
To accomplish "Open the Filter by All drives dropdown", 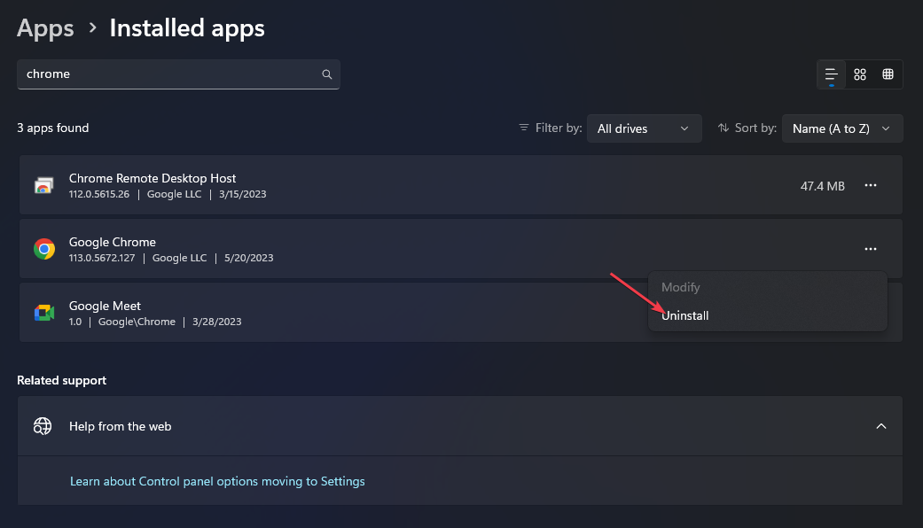I will pyautogui.click(x=644, y=128).
